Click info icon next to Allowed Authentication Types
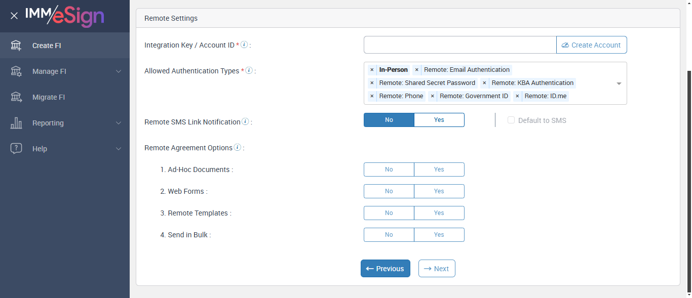Screen dimensions: 692x298 [x=249, y=70]
